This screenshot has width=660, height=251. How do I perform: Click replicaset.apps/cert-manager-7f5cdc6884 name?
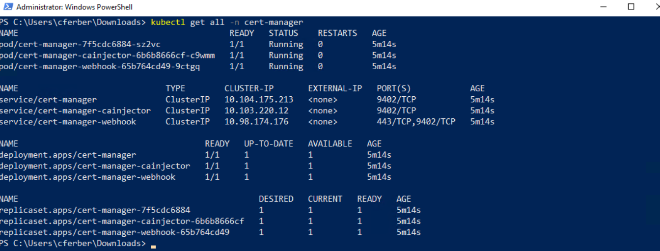pyautogui.click(x=95, y=210)
